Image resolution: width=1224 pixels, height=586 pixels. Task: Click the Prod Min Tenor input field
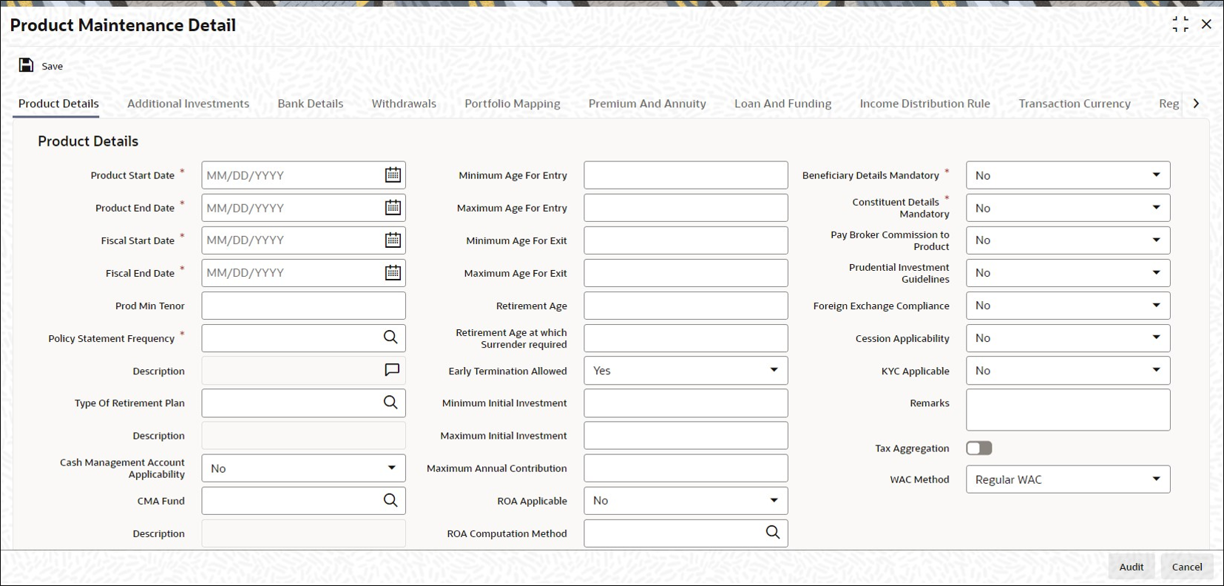click(x=303, y=305)
